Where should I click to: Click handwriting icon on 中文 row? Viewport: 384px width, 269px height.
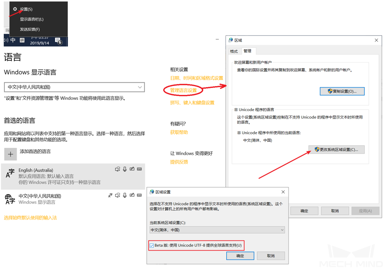tap(132, 195)
